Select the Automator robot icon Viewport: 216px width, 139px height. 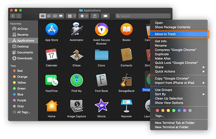pyautogui.click(x=77, y=29)
